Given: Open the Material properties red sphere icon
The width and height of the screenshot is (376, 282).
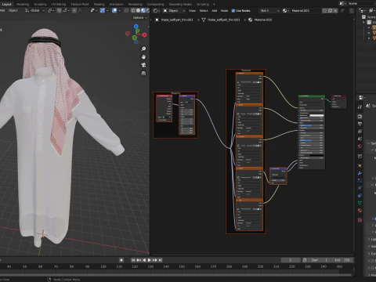Looking at the screenshot, I should pos(360,211).
